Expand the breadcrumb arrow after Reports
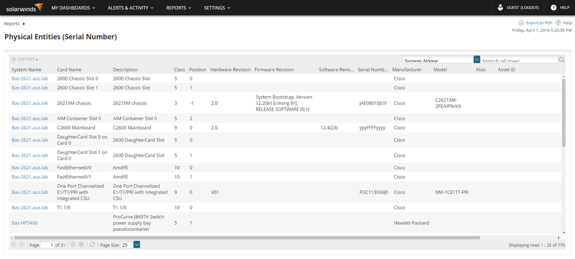Screen dimensions: 575x259 (x=24, y=24)
